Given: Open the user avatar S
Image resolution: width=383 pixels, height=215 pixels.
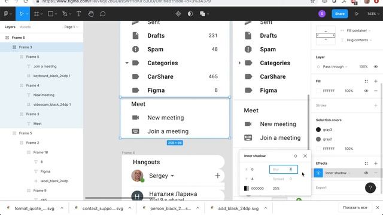Looking at the screenshot, I should point(322,14).
